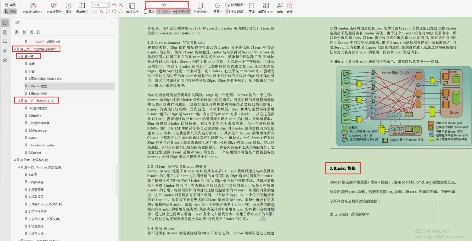Start slideshow with 播放 button
This screenshot has width=472, height=241.
pos(68,8)
